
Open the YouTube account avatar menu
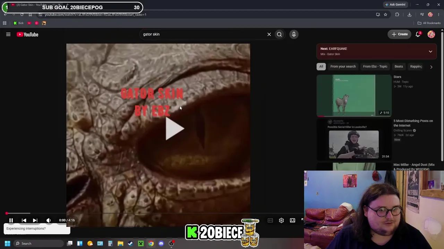click(x=431, y=34)
